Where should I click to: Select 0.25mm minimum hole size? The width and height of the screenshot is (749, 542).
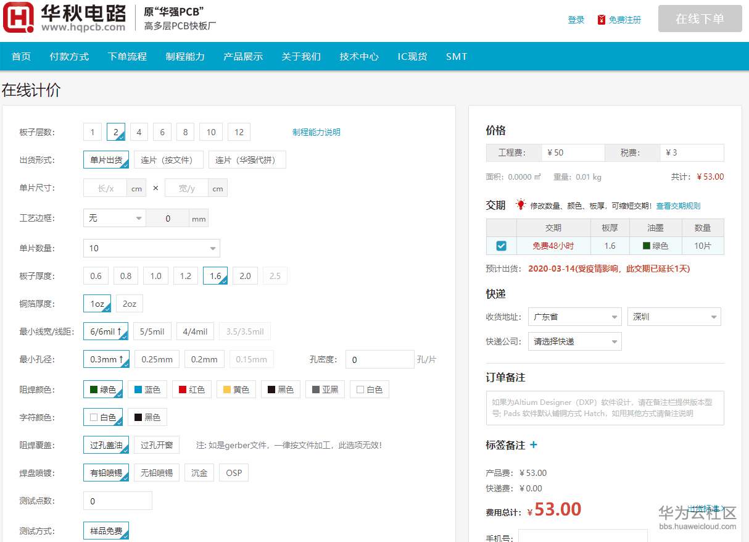click(157, 359)
